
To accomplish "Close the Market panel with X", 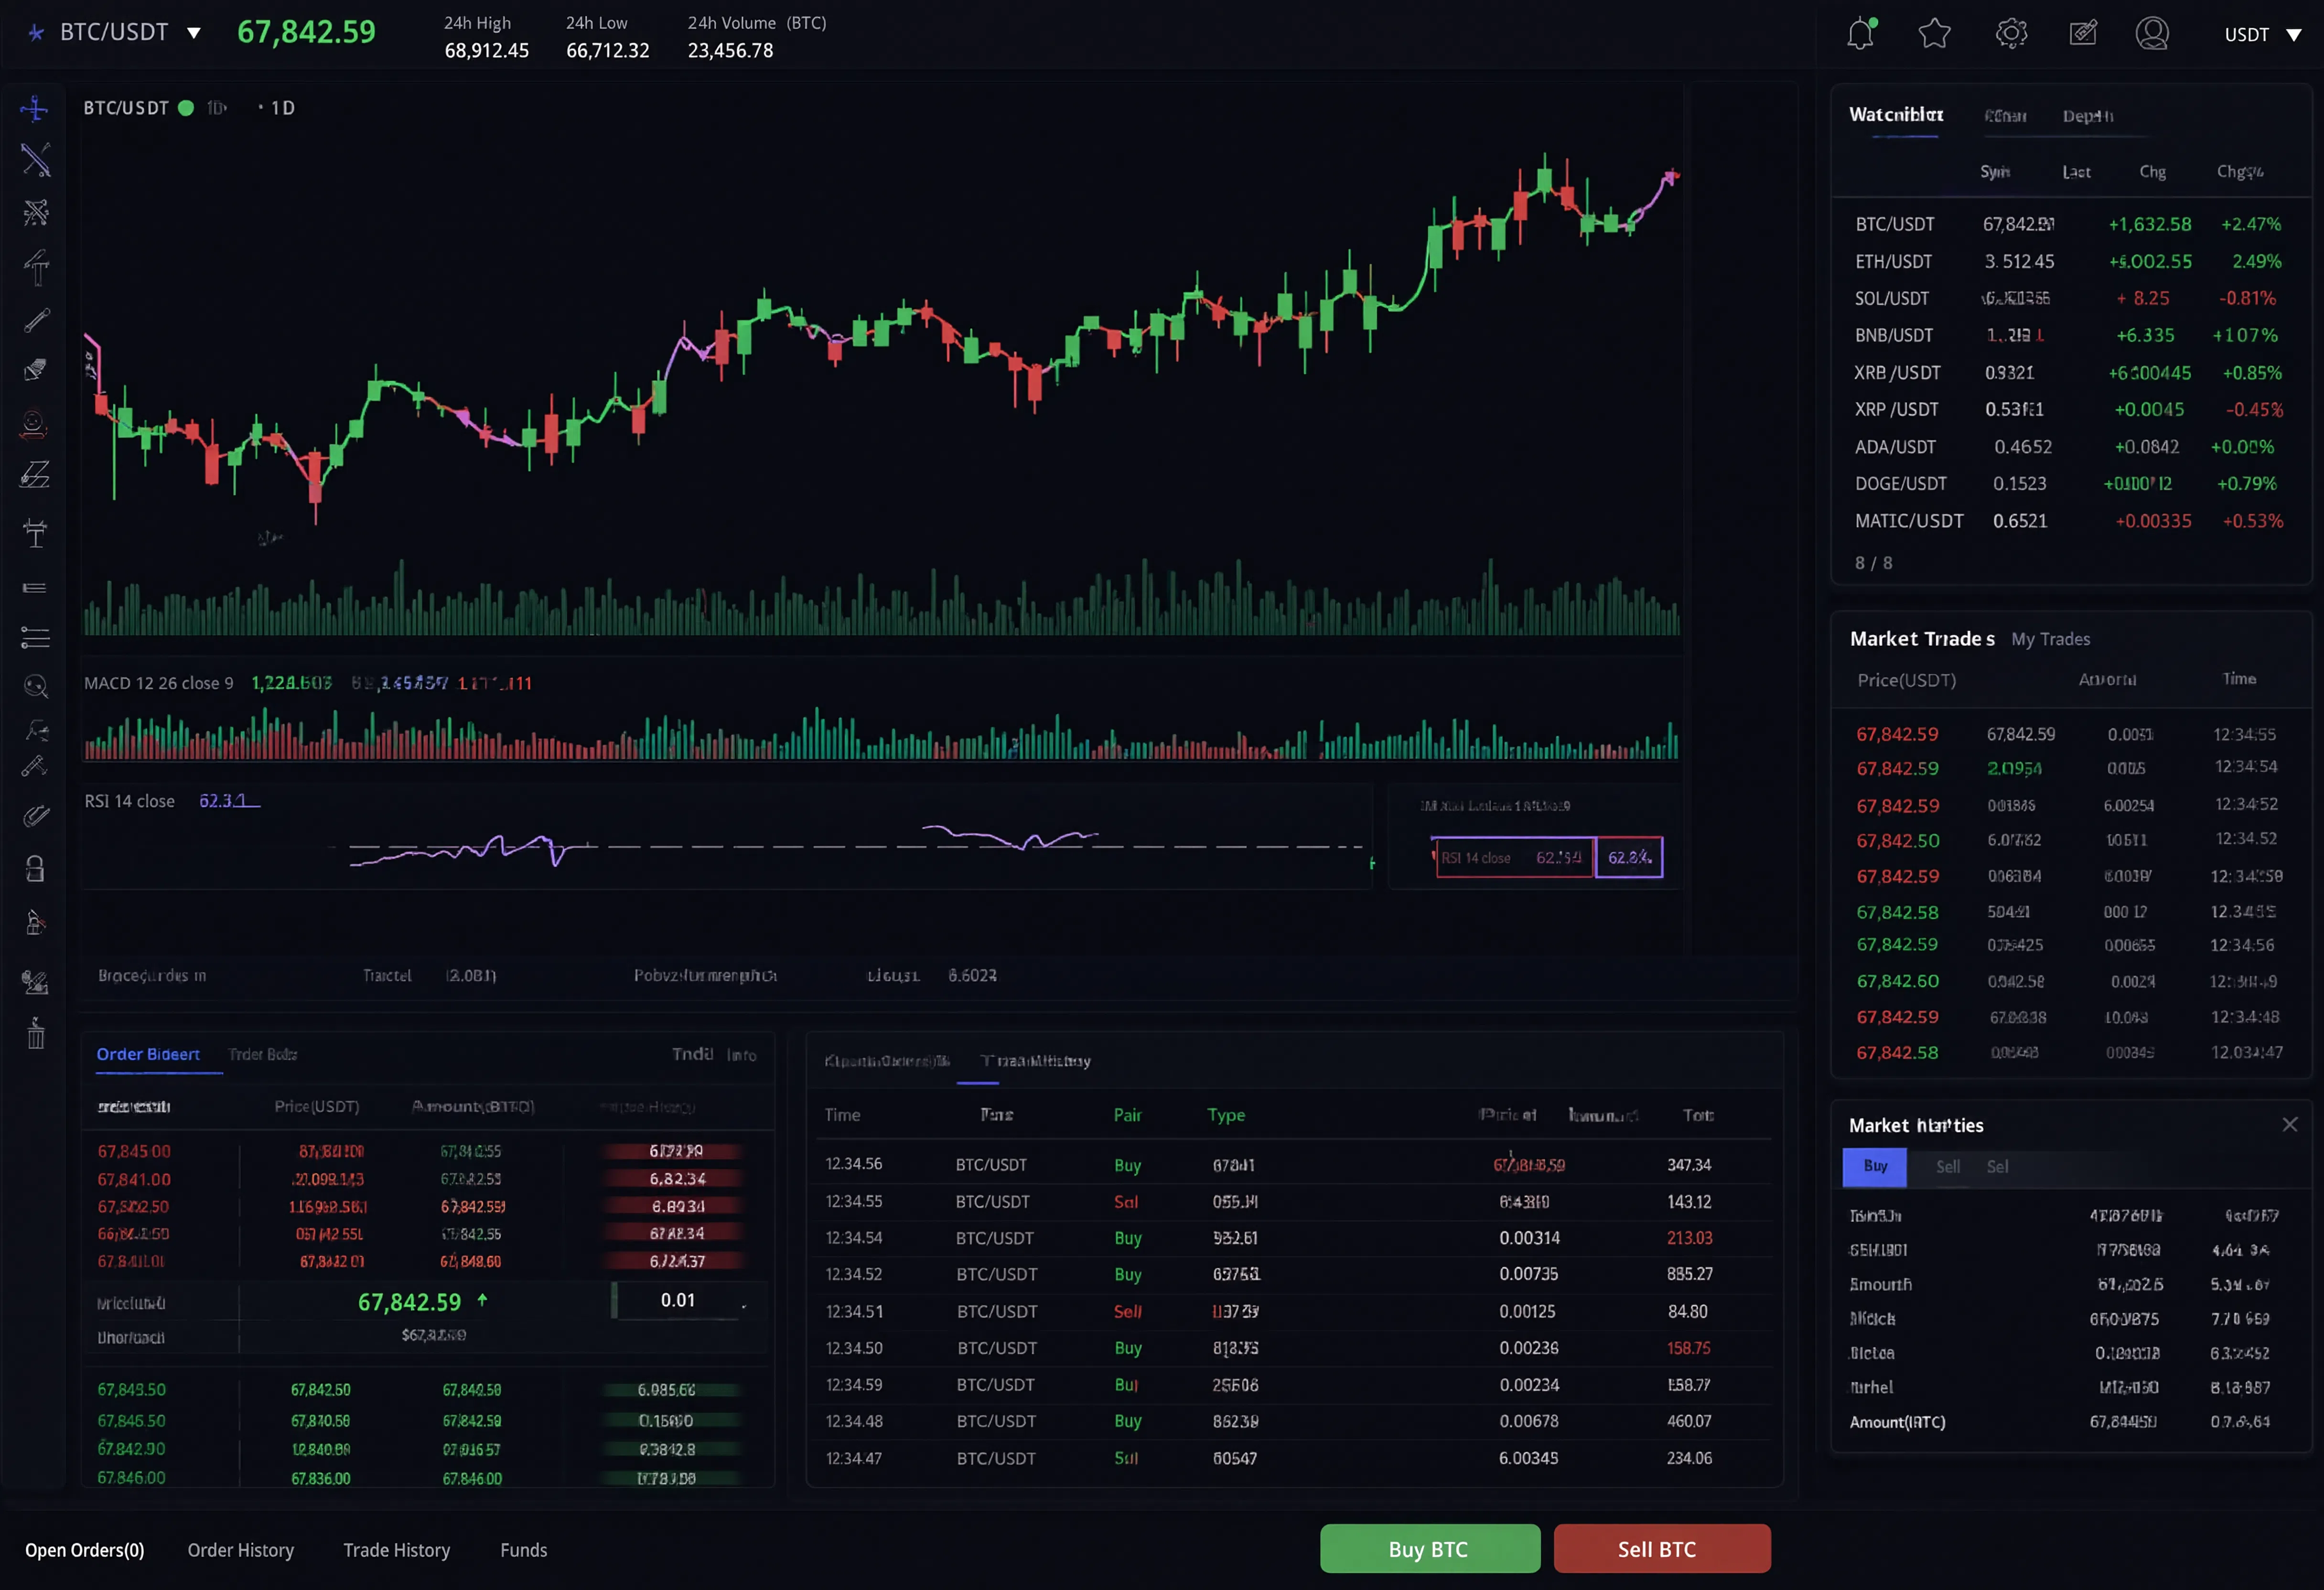I will tap(2289, 1124).
